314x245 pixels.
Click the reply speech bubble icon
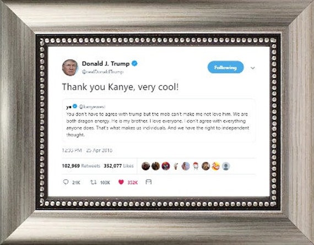(66, 182)
